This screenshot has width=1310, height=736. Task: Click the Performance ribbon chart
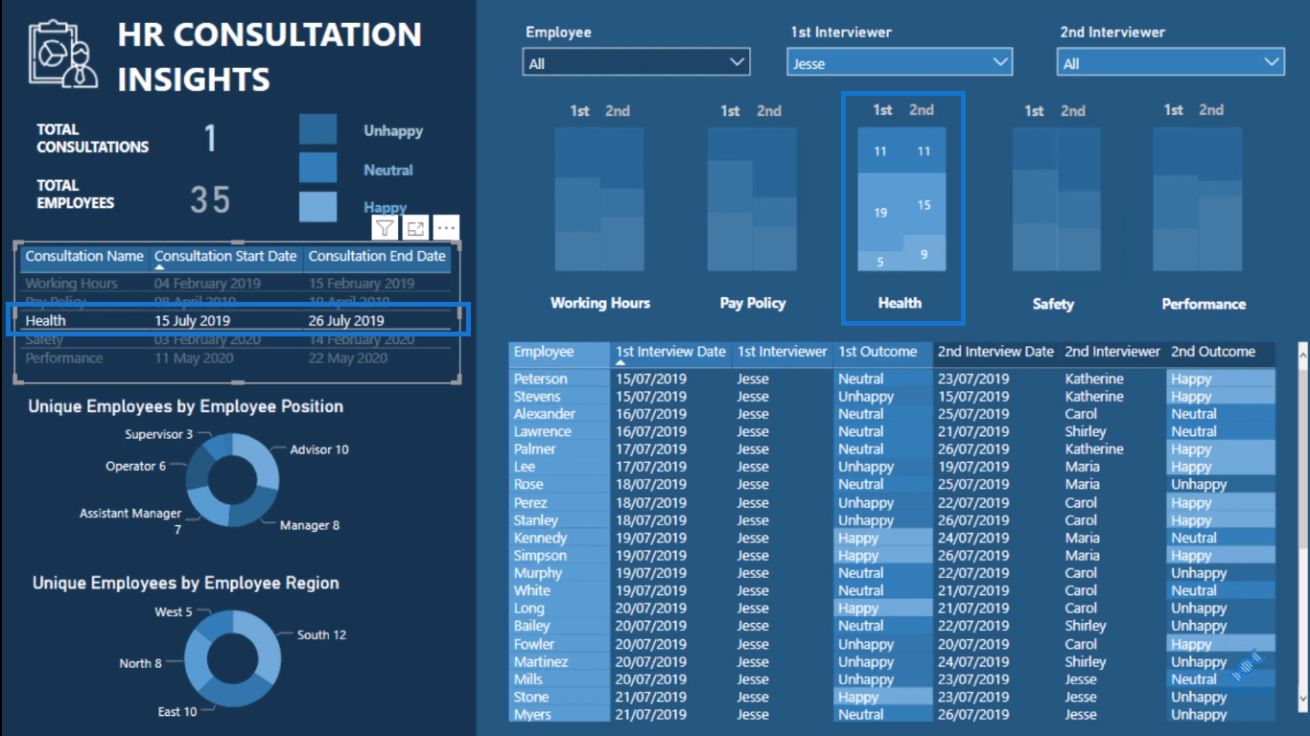[x=1197, y=199]
